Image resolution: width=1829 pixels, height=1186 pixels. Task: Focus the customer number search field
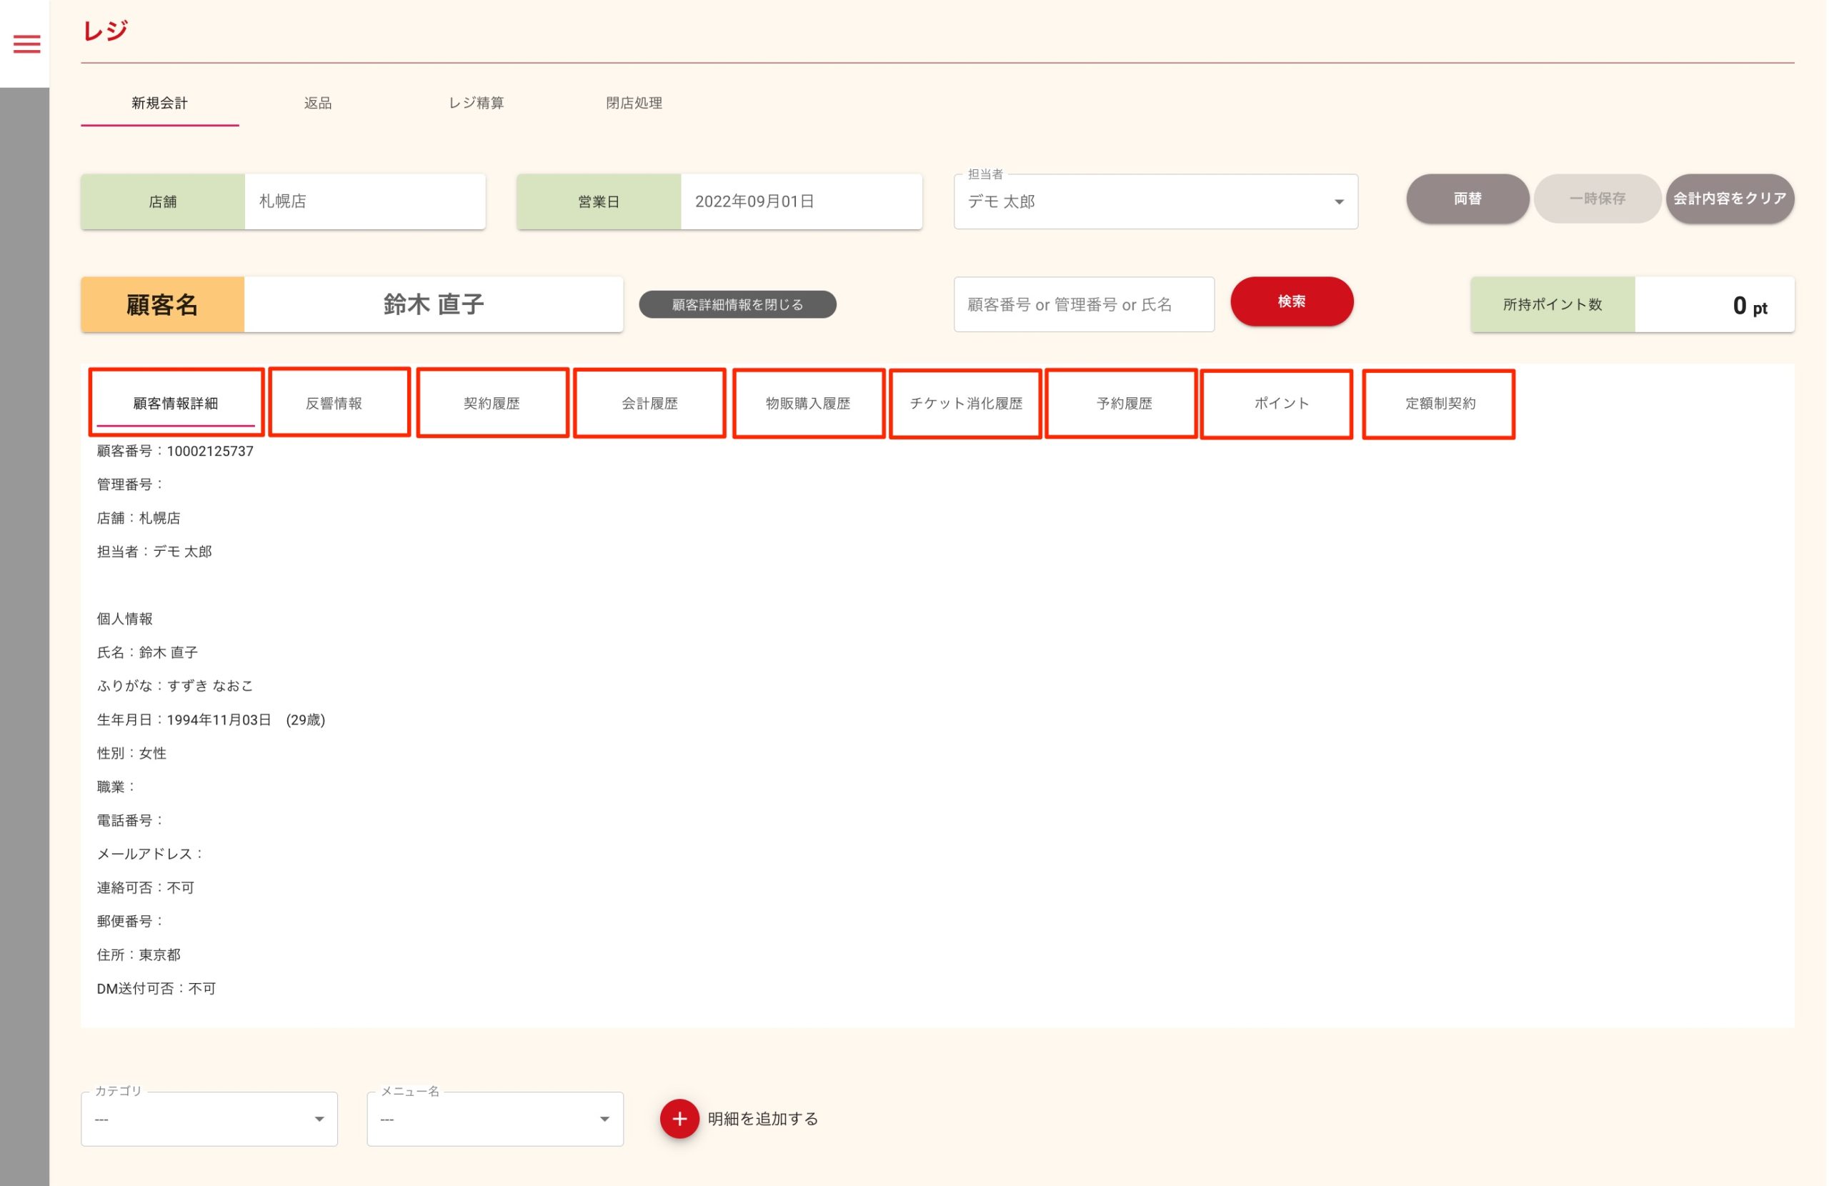(1083, 304)
